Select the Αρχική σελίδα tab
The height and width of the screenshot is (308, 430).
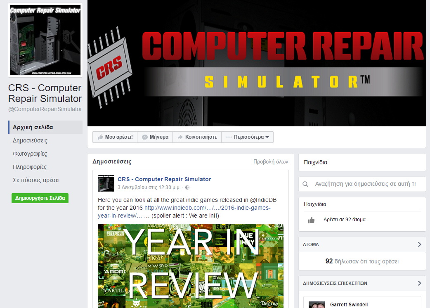(x=45, y=127)
